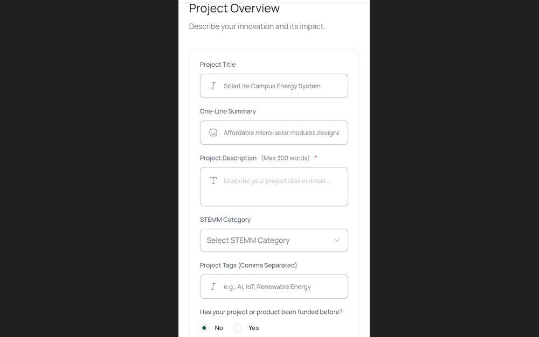Viewport: 539px width, 337px height.
Task: Select the "Yes" funded radio button
Action: 238,328
